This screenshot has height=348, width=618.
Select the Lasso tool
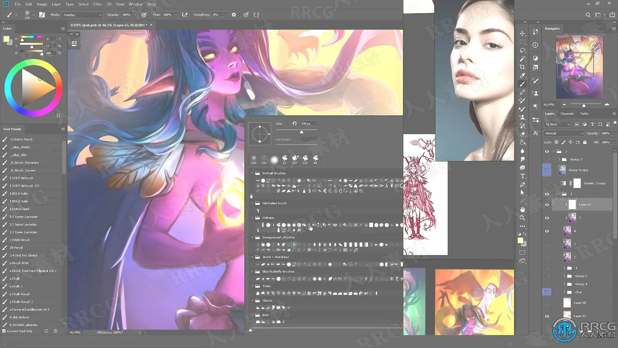(x=522, y=51)
